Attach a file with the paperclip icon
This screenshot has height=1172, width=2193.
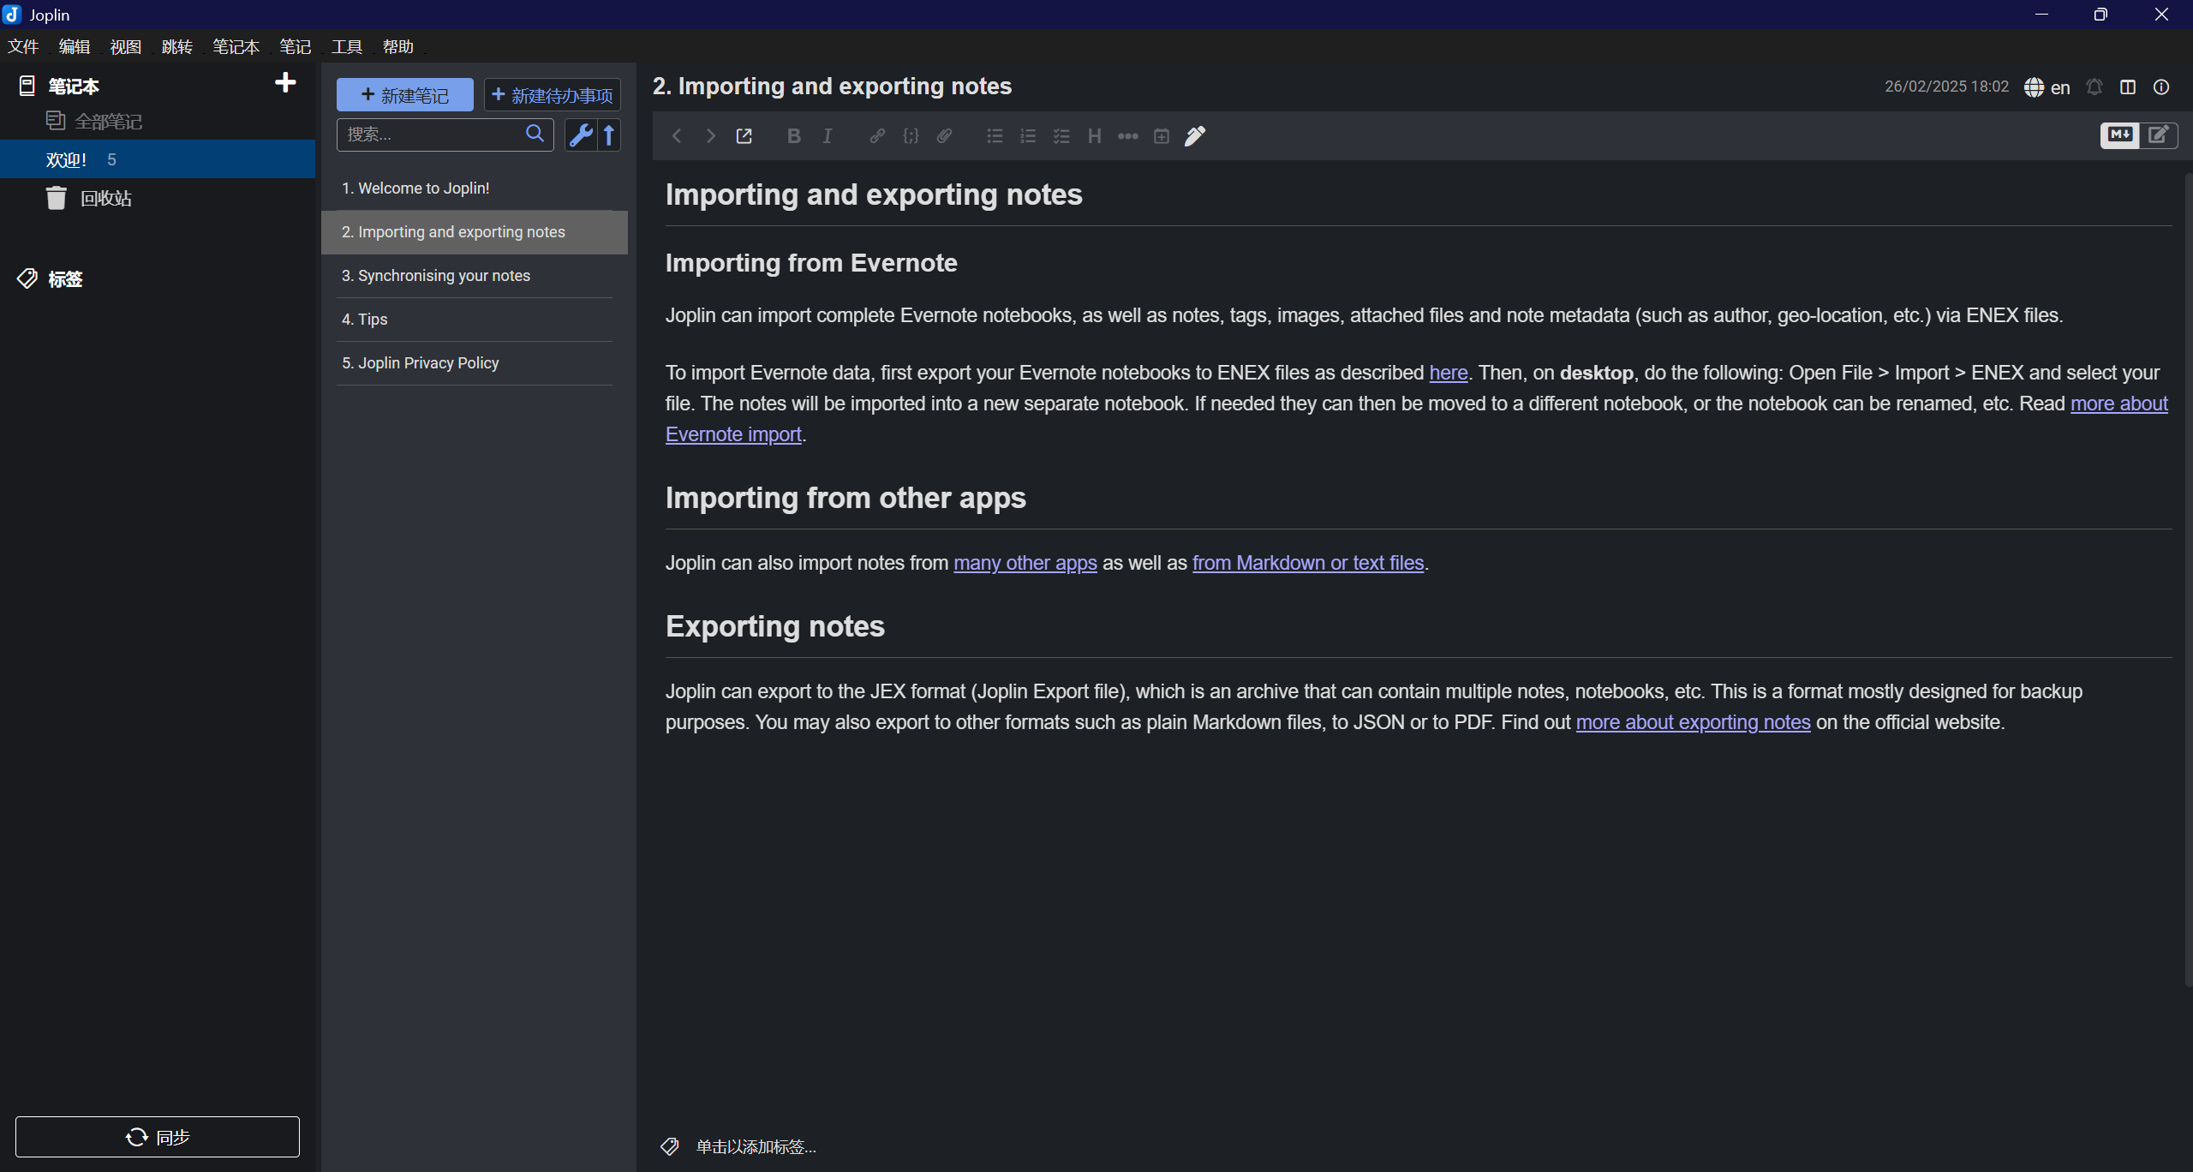[x=944, y=135]
